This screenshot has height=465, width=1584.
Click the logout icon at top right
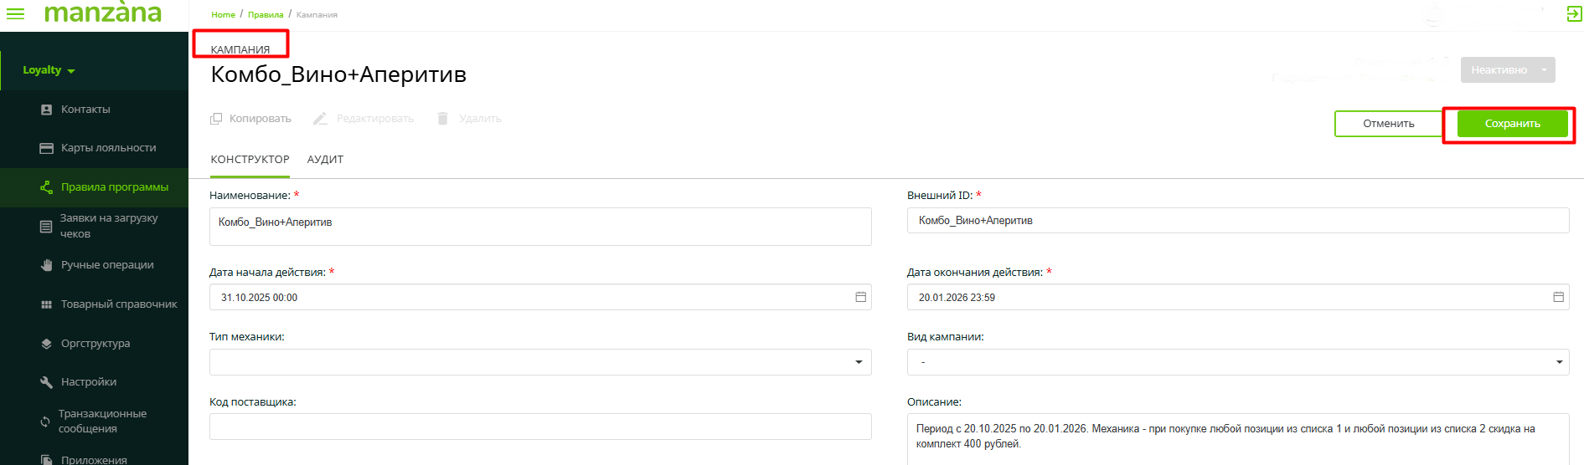[1574, 14]
